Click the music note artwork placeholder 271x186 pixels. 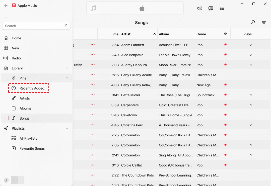pyautogui.click(x=93, y=8)
